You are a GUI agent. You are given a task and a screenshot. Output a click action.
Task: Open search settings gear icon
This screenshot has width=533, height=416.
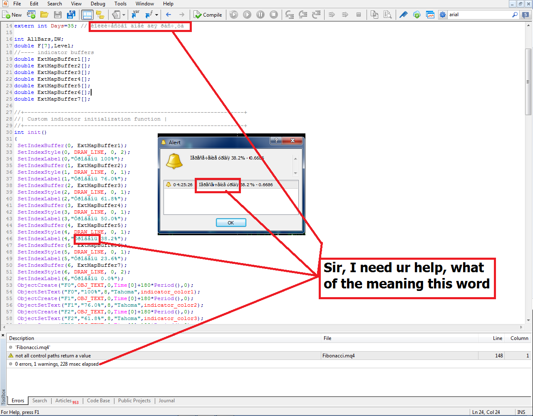pyautogui.click(x=442, y=15)
